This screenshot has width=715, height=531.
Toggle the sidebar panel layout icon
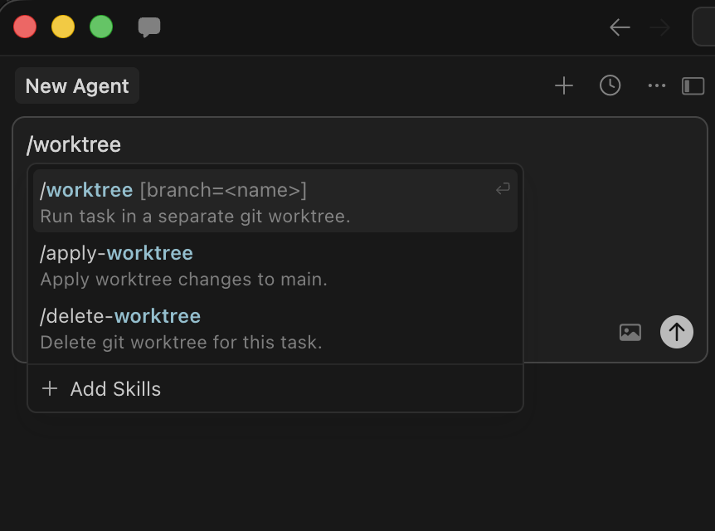pyautogui.click(x=693, y=86)
